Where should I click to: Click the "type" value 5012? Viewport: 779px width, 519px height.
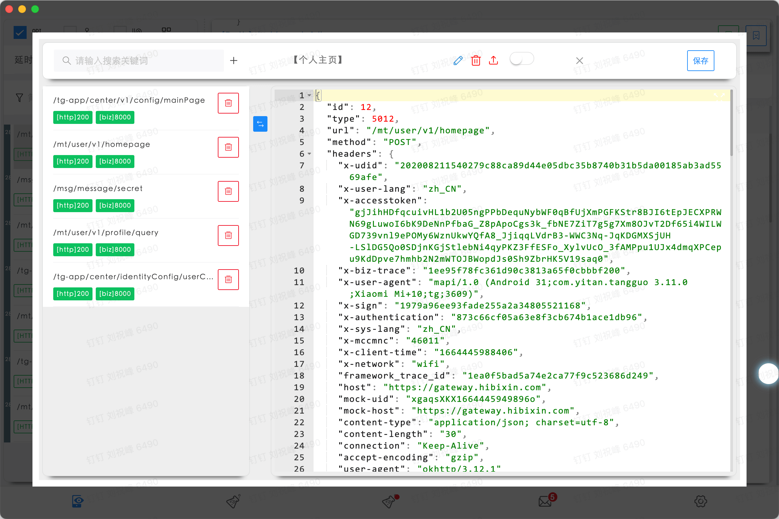[383, 118]
